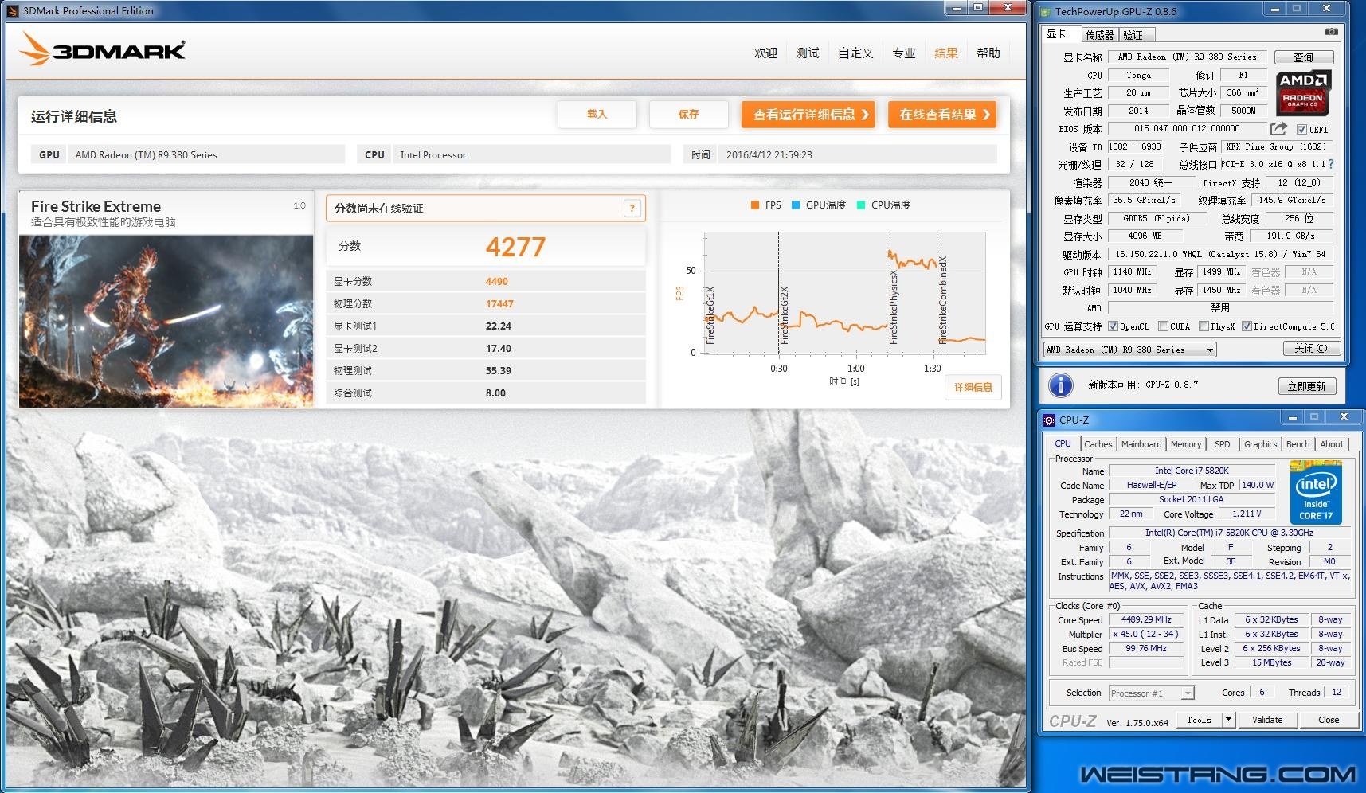Click the GPU-Z screenshot camera icon
The image size is (1366, 793).
coord(1331,32)
